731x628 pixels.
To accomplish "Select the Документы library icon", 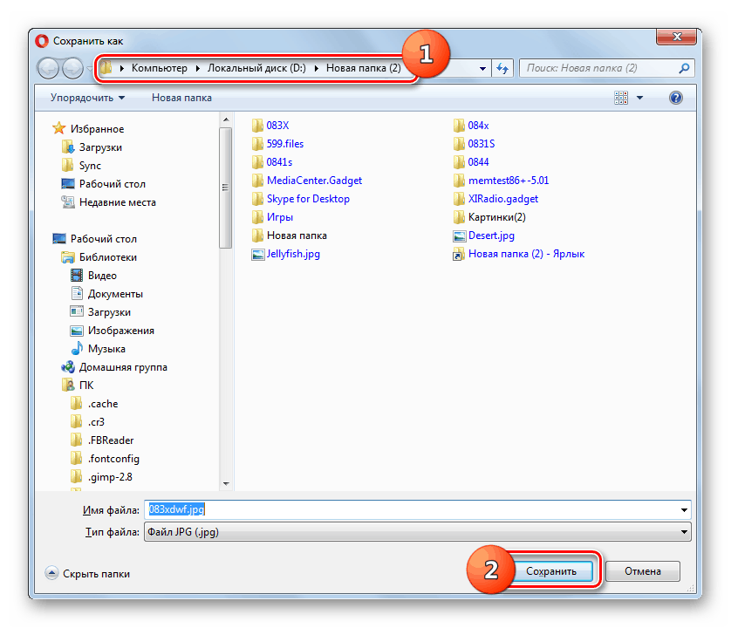I will pyautogui.click(x=77, y=293).
